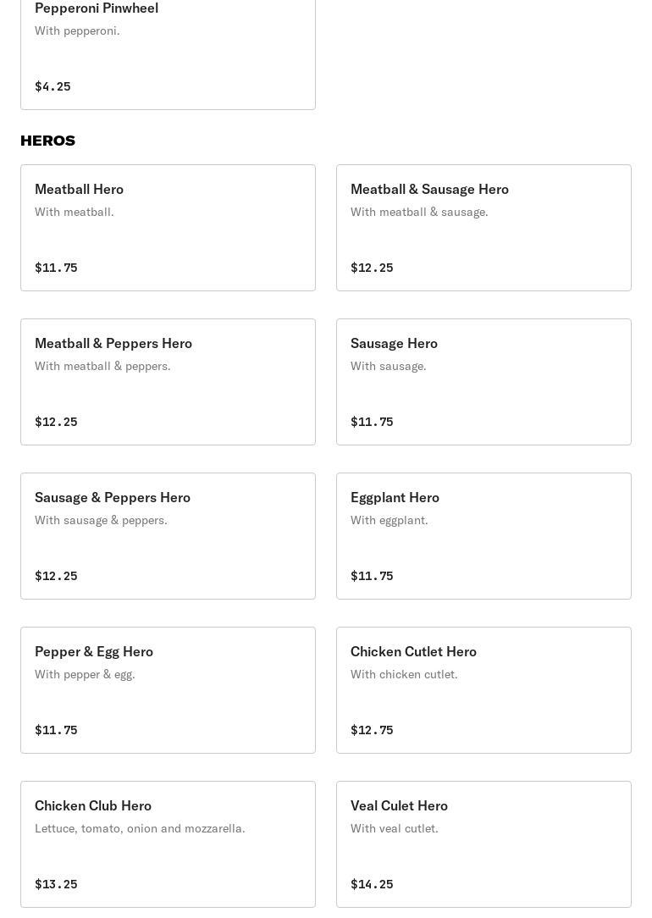Click the "With pepper & egg." description
The image size is (652, 918).
point(85,674)
